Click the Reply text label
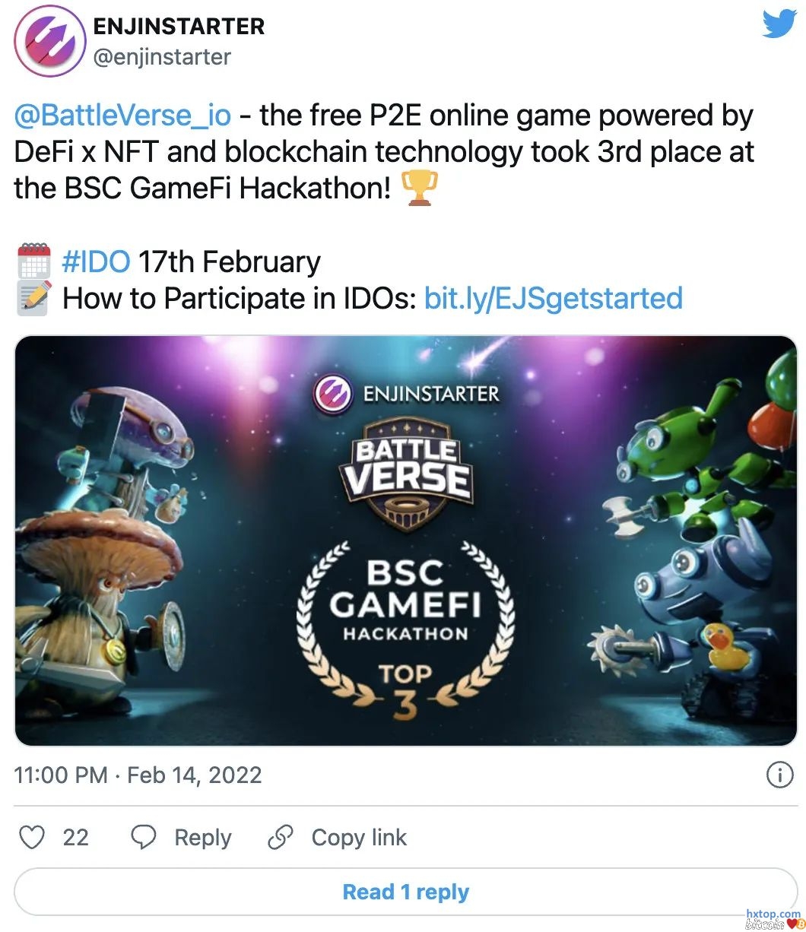 click(203, 837)
